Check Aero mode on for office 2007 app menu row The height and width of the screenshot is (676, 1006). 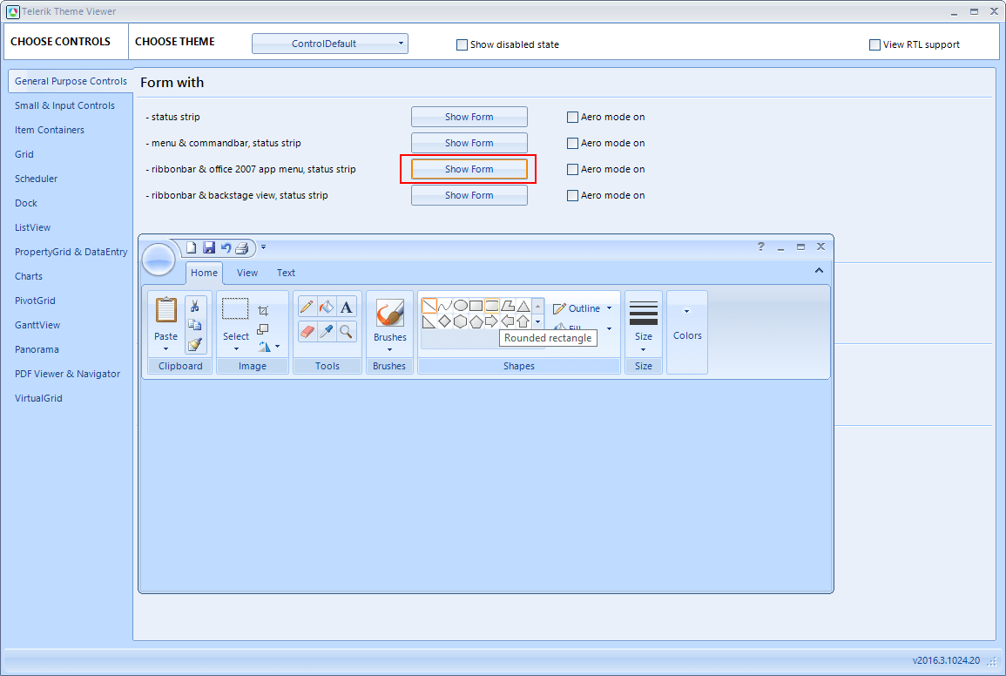tap(572, 170)
